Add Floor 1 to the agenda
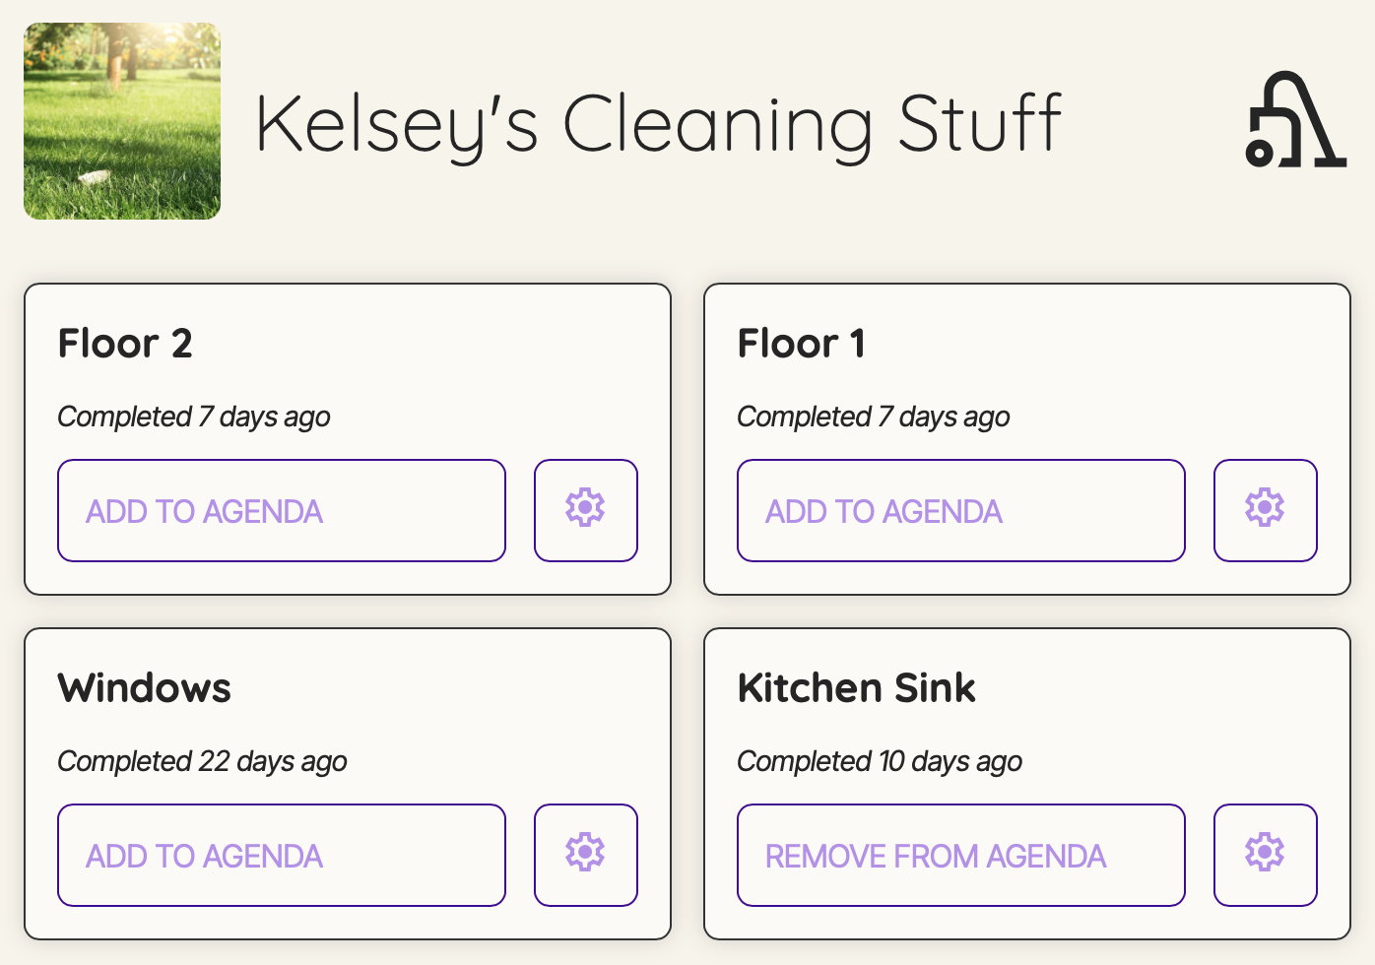 (961, 510)
